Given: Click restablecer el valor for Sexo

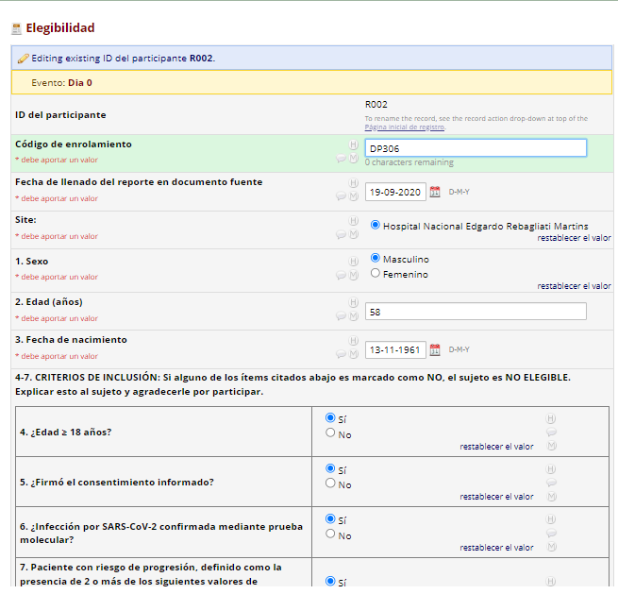Looking at the screenshot, I should pos(574,285).
